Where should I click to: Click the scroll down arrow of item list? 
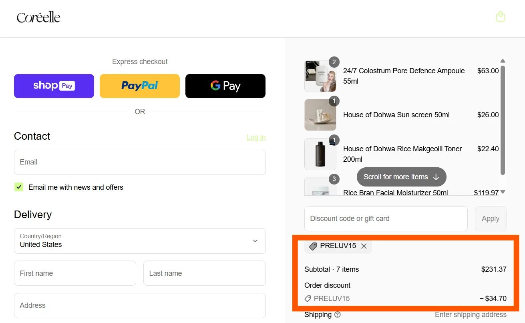click(503, 192)
